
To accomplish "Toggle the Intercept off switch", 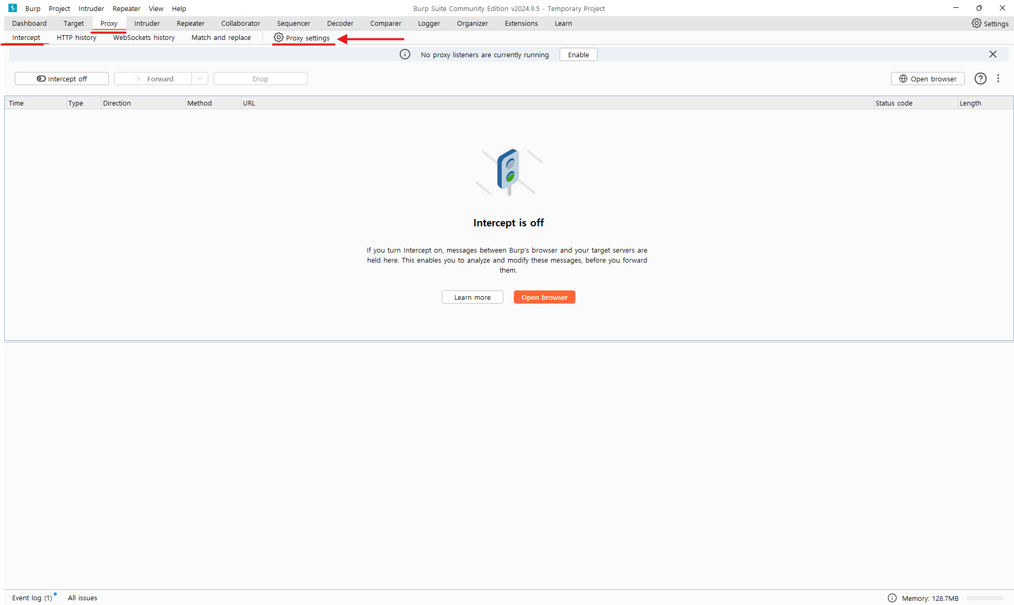I will (x=62, y=79).
